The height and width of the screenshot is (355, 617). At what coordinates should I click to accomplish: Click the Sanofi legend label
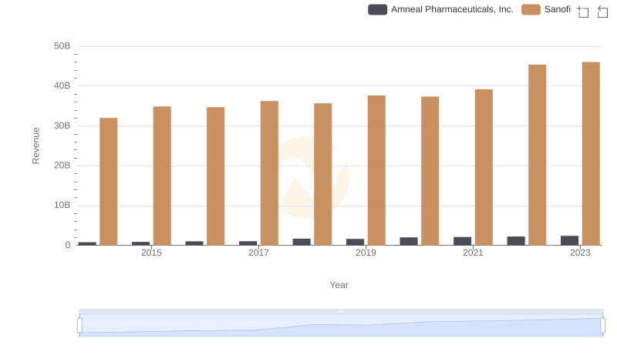557,9
